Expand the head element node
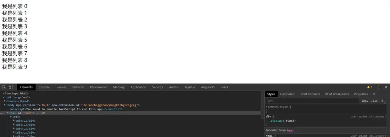This screenshot has width=390, height=137. [5, 101]
